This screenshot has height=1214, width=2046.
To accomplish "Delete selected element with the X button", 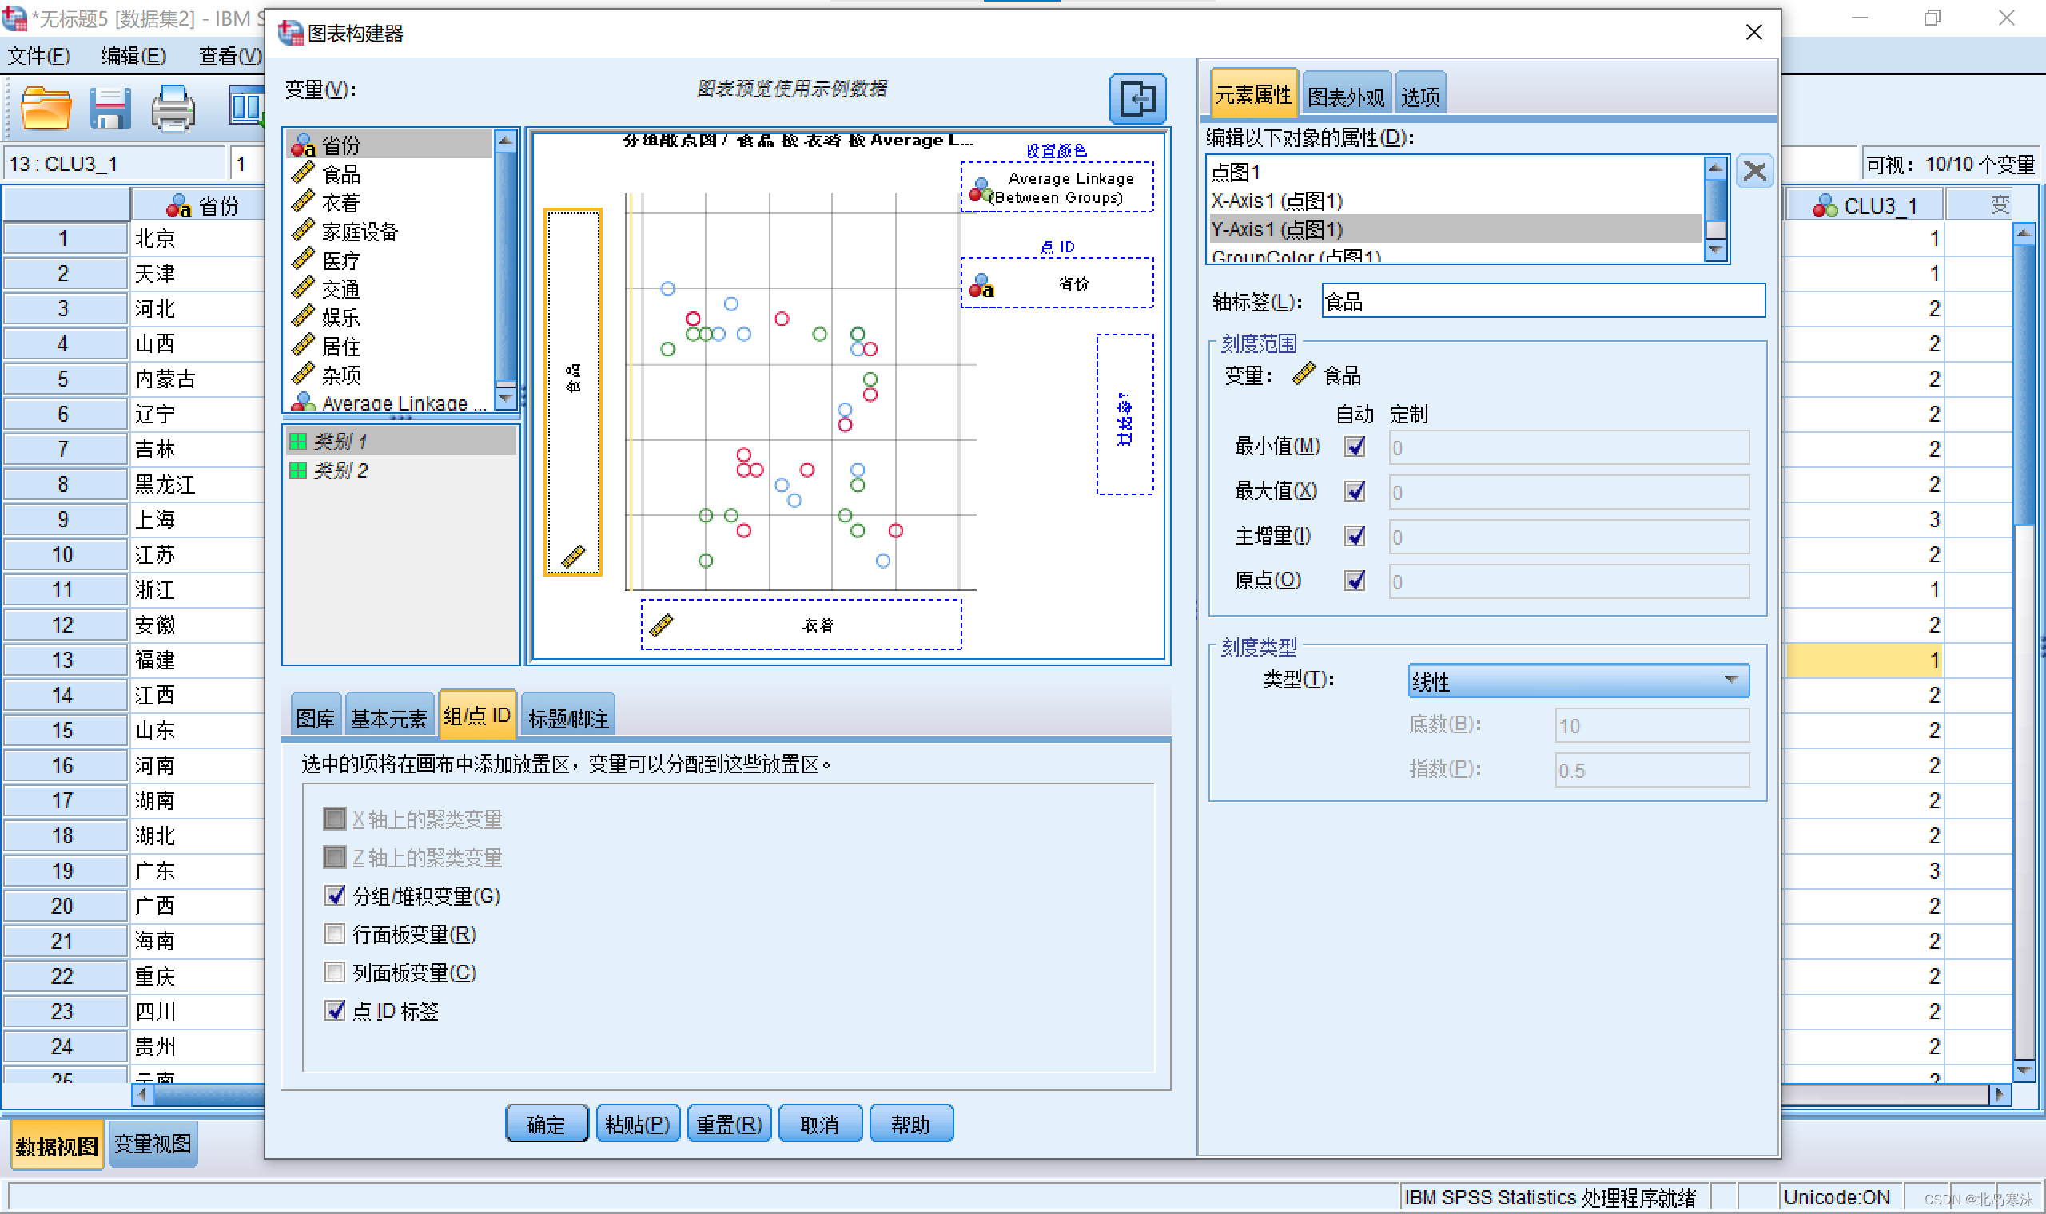I will [1753, 171].
